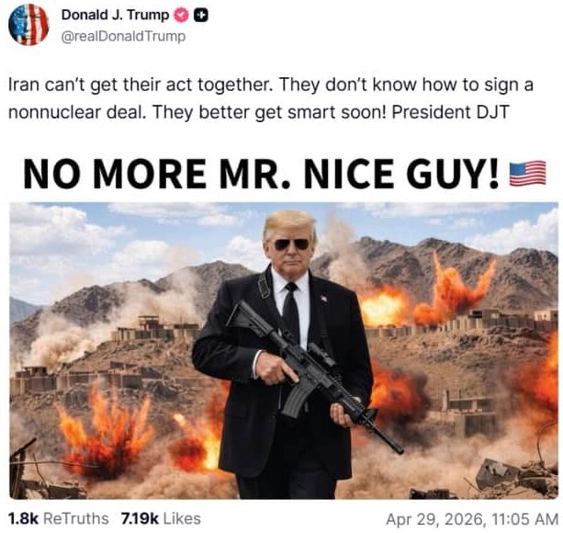Click the pink verified checkmark badge
Image resolution: width=563 pixels, height=533 pixels.
click(181, 15)
